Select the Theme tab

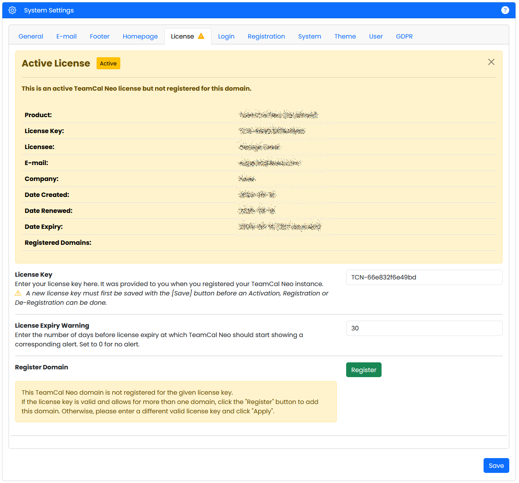click(x=345, y=36)
